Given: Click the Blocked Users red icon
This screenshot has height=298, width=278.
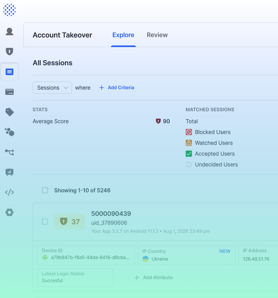Looking at the screenshot, I should pyautogui.click(x=189, y=132).
